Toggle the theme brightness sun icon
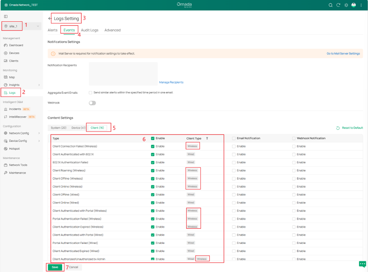Screen dimensions: 368x272 (x=346, y=5)
